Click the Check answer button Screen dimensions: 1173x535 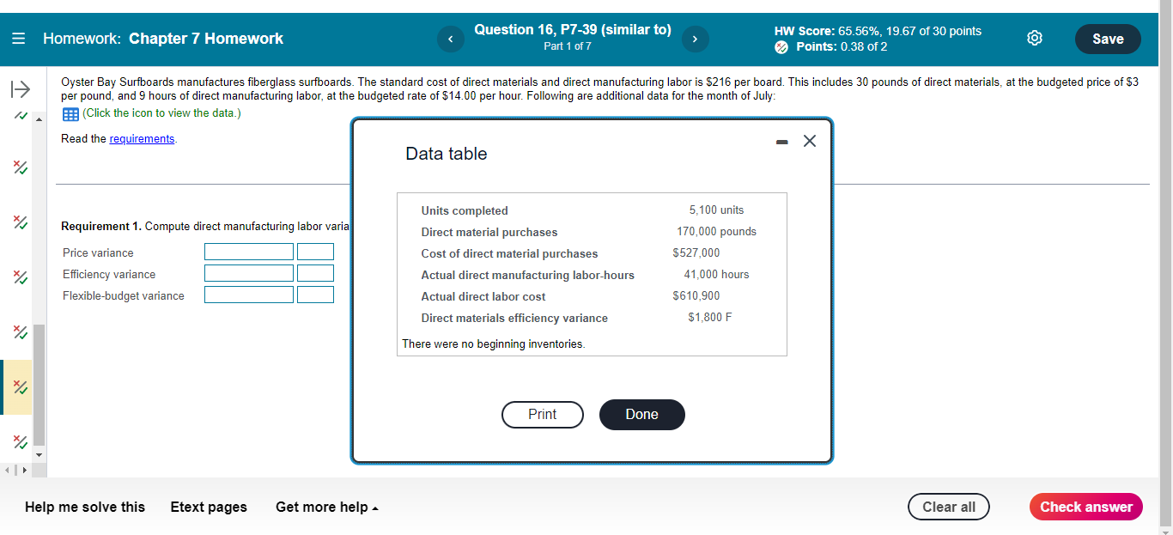pos(1085,507)
